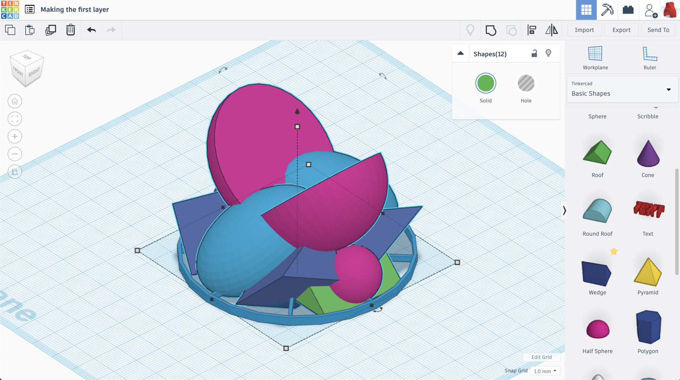Click the Import button
This screenshot has height=380, width=680.
[584, 30]
